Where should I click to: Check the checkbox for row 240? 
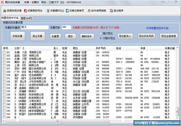tap(4, 104)
